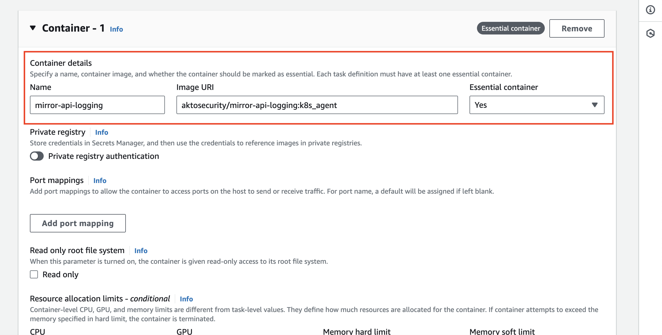Click the Essential container badge
Image resolution: width=662 pixels, height=335 pixels.
(x=510, y=28)
